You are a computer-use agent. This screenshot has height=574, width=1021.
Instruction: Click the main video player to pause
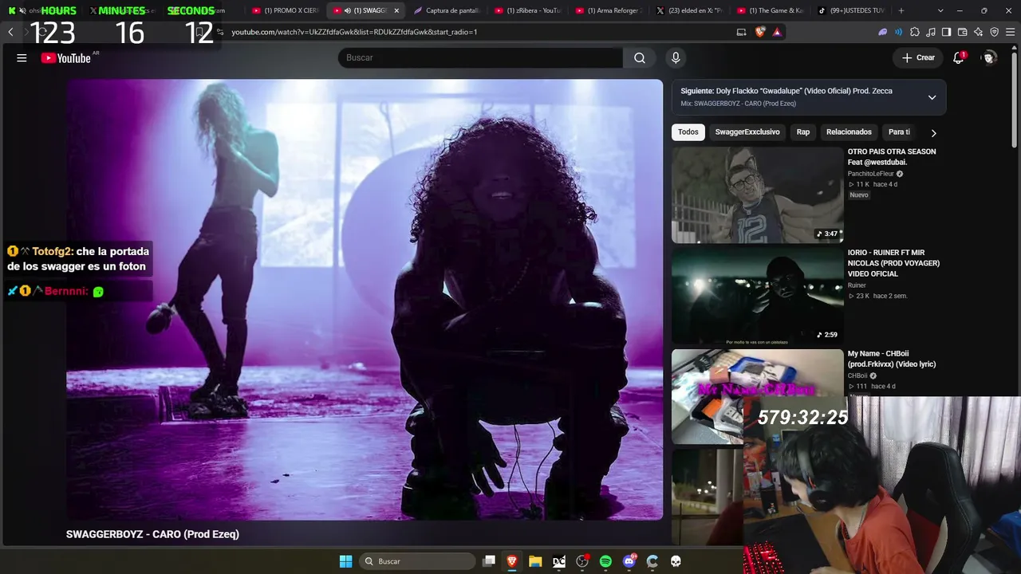point(365,300)
